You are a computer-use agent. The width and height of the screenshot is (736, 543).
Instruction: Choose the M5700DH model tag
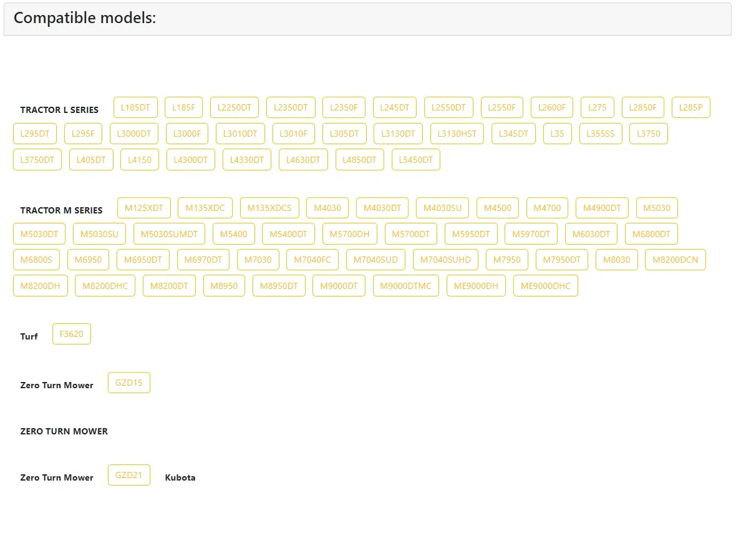[x=349, y=234]
